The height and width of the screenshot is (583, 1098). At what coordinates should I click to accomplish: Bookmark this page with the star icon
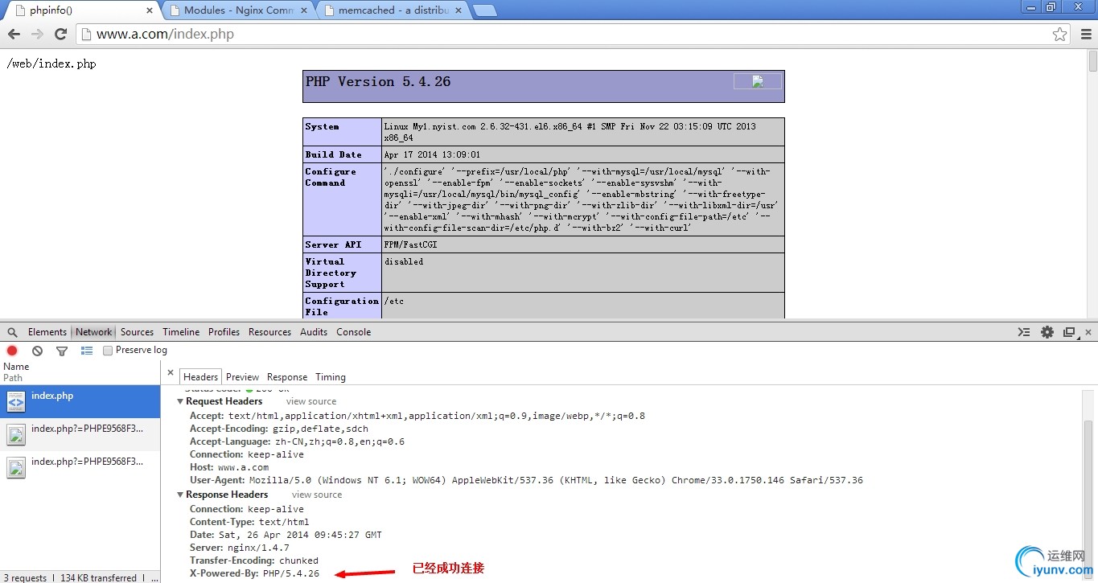tap(1060, 35)
